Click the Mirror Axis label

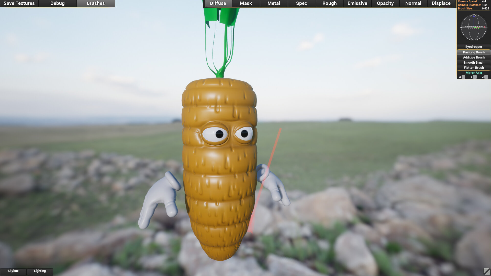coord(474,73)
